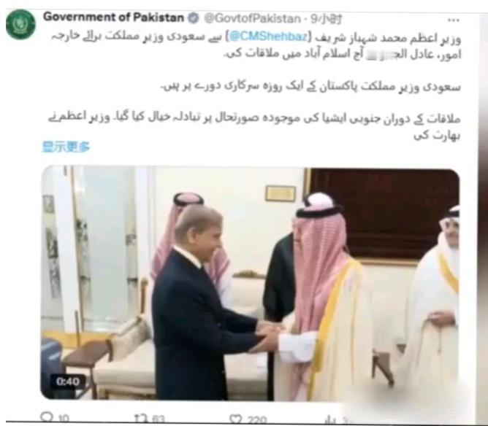This screenshot has width=488, height=426.
Task: Open the @CMShehbaz mention link
Action: (x=268, y=36)
